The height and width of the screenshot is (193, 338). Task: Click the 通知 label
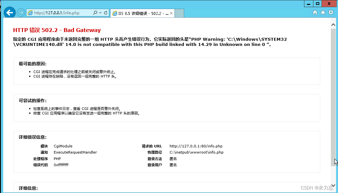(44, 152)
